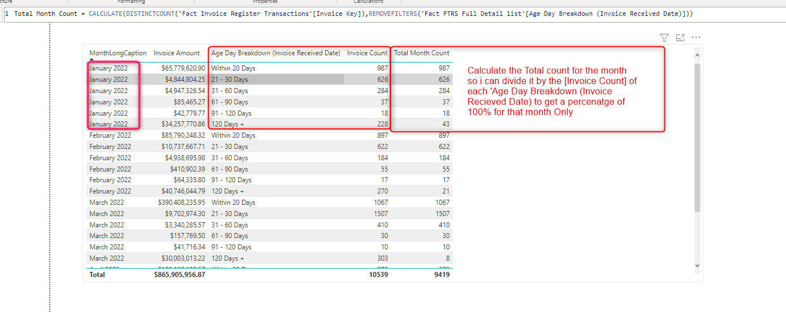Click the total Invoice Count 10539

[378, 275]
